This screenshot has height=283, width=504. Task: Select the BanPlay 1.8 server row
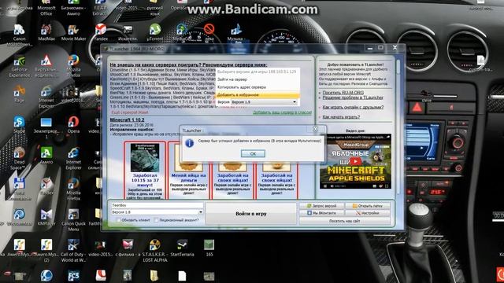point(162,93)
